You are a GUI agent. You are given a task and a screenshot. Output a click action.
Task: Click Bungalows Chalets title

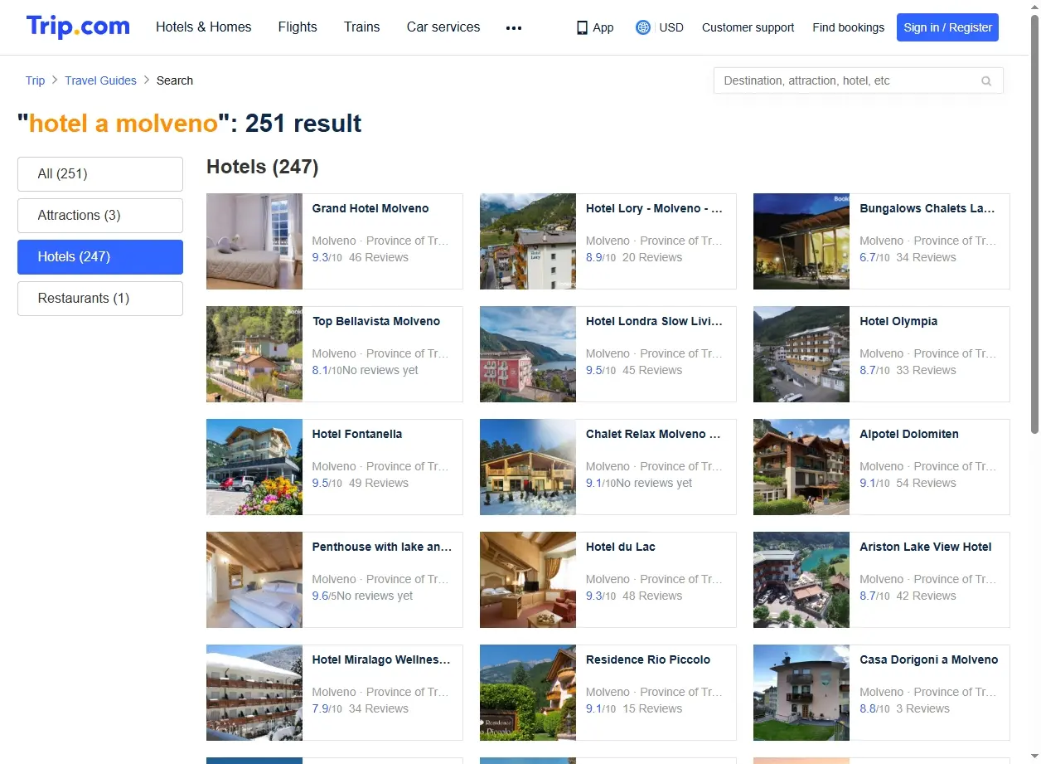927,208
